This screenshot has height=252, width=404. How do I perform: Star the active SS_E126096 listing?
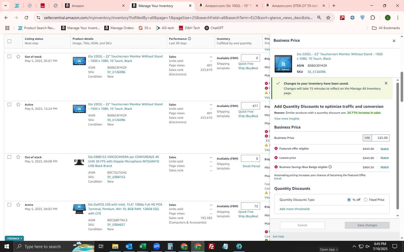[x=18, y=104]
